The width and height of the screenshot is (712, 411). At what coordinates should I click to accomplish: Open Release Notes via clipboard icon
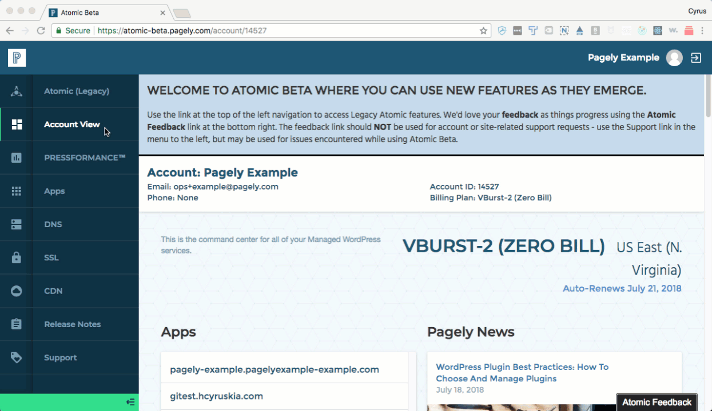pos(17,324)
